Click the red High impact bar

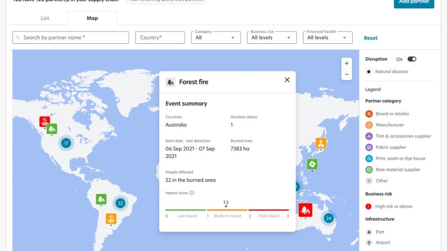coord(269,210)
